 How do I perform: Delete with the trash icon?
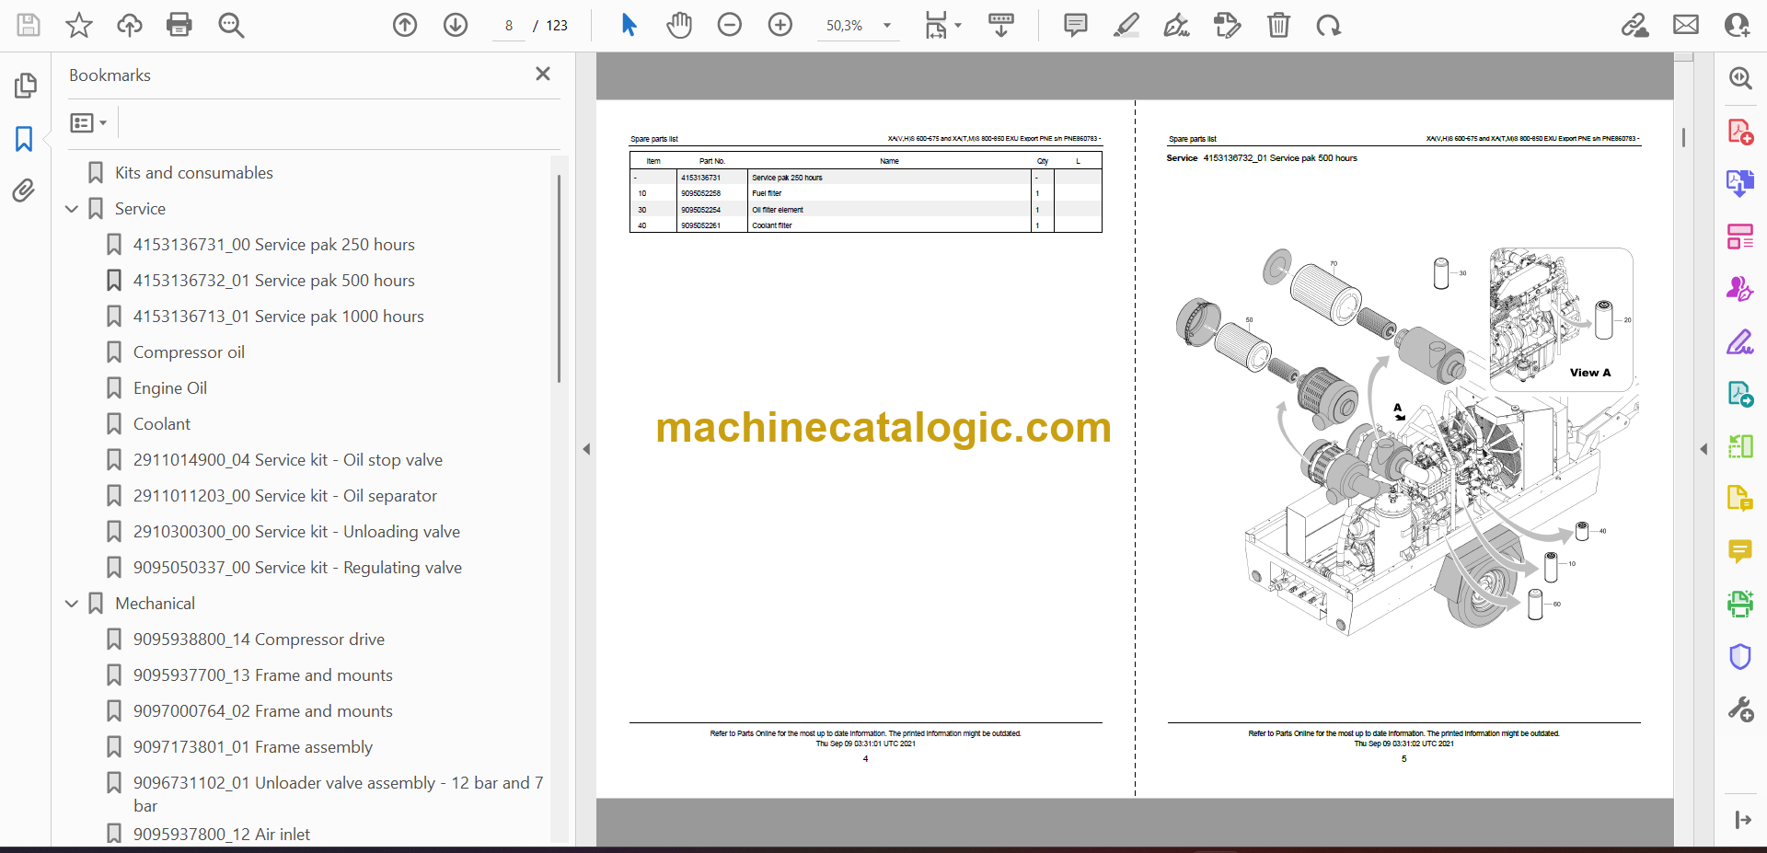[1278, 25]
